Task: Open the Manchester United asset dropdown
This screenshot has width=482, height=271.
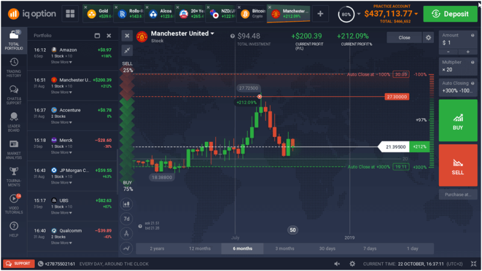Action: pyautogui.click(x=213, y=34)
